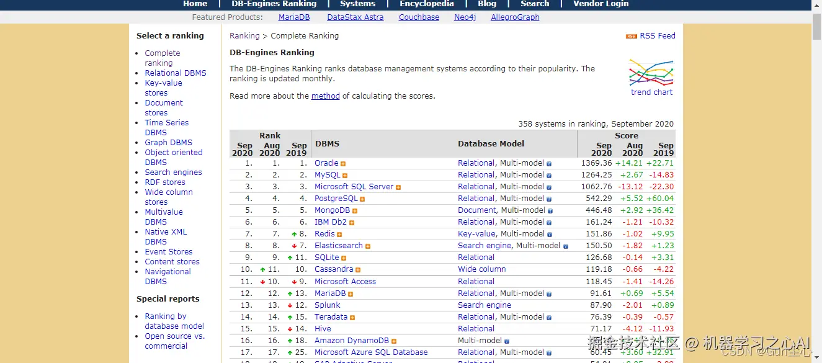Select Relational DBMS in the sidebar
This screenshot has height=363, width=822.
point(176,73)
